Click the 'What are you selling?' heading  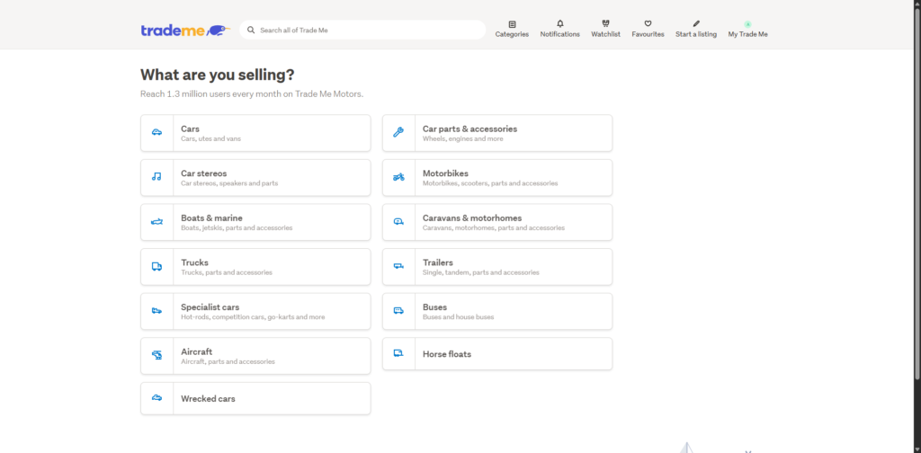pos(218,75)
